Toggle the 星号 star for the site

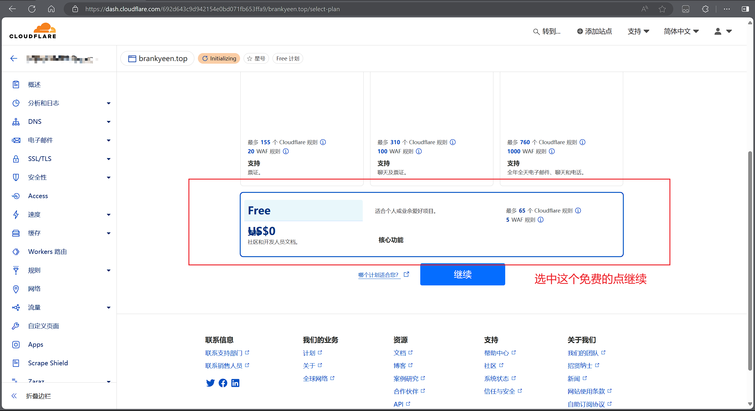point(256,58)
